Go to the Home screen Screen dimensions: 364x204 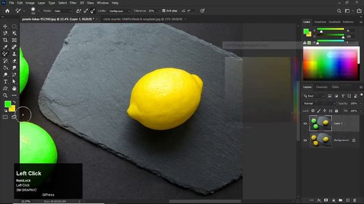point(7,11)
